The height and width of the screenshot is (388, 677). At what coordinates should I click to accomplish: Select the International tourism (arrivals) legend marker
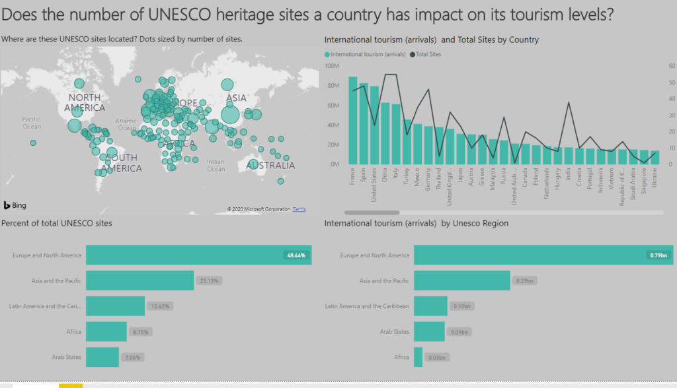tap(327, 54)
